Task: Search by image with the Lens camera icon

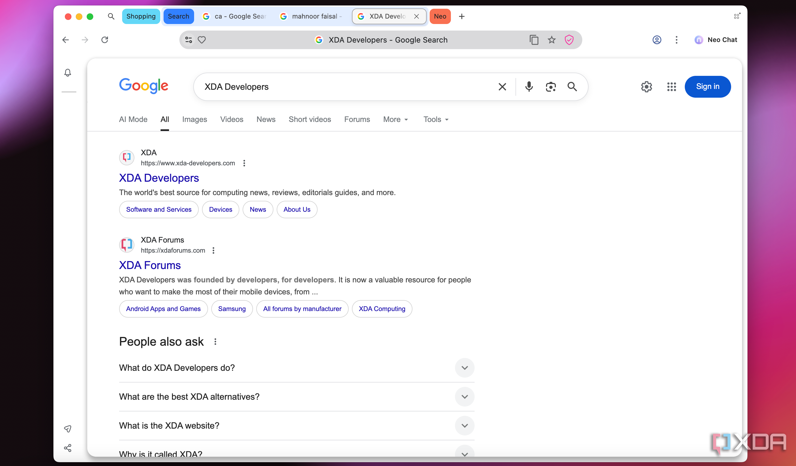Action: point(551,86)
